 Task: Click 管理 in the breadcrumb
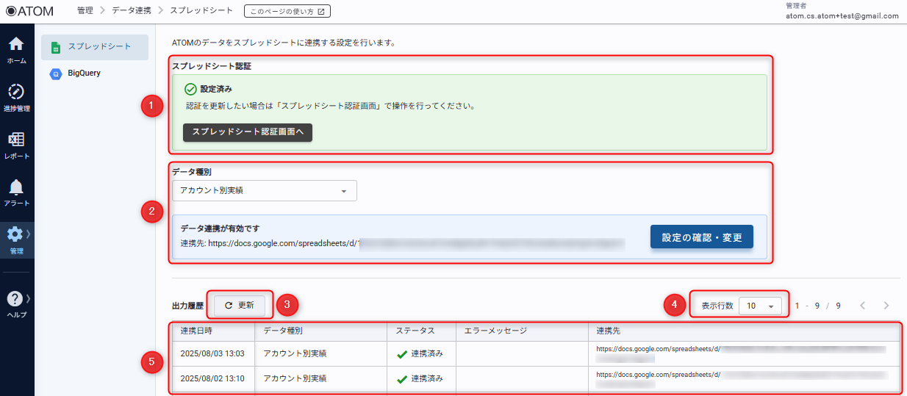[x=85, y=11]
